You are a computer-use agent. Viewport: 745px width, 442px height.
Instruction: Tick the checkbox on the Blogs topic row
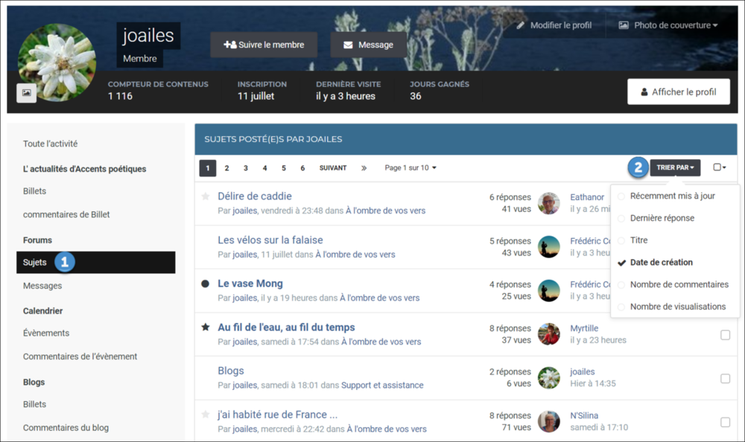[725, 378]
